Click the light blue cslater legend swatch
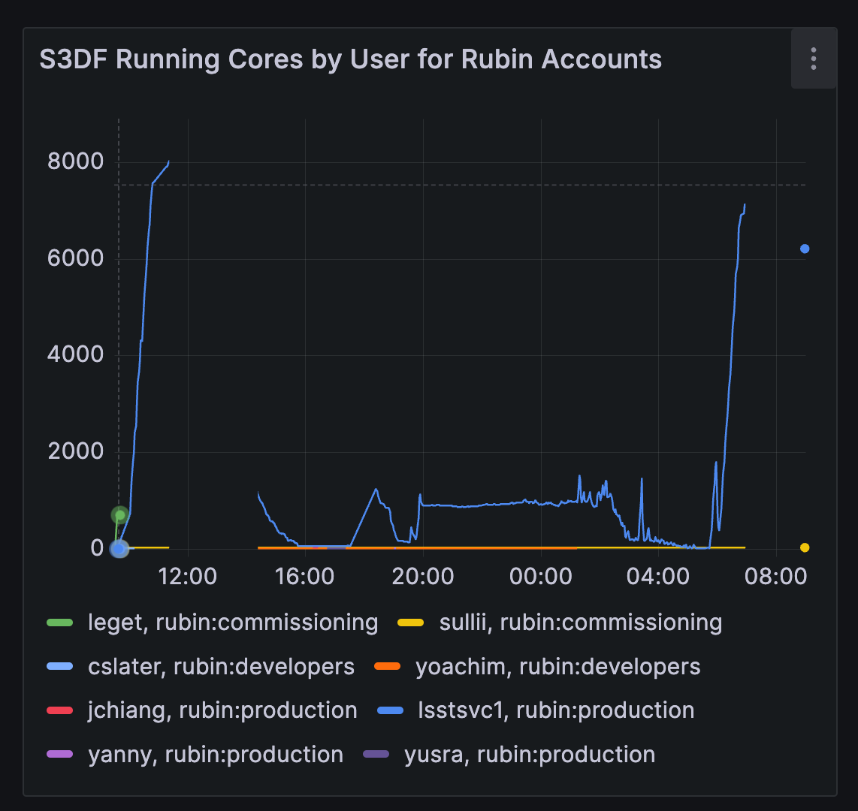Viewport: 858px width, 811px height. tap(60, 666)
